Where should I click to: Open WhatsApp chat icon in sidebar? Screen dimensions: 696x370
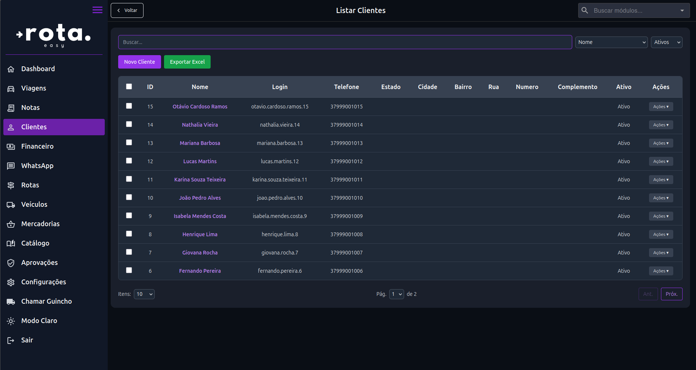[11, 166]
